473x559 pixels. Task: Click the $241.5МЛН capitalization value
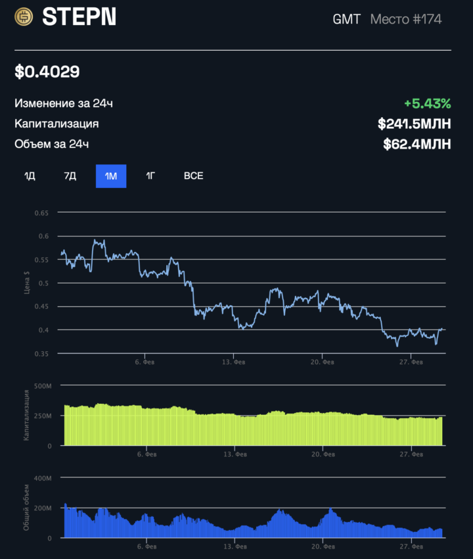415,124
